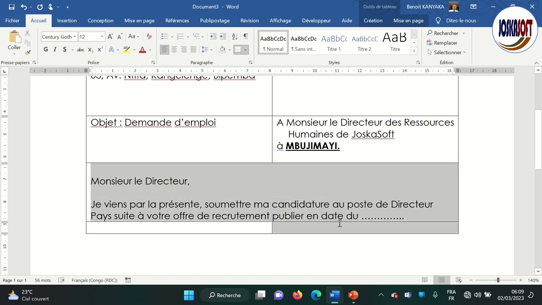Screen dimensions: 542x305
Task: Click Remplacer in the Édition group
Action: (442, 43)
